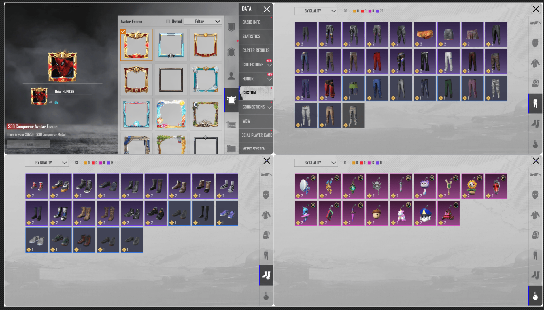Select the plaid skirt item

[472, 35]
